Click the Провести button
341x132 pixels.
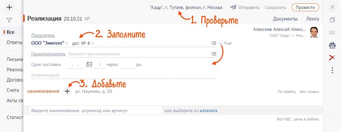click(305, 7)
